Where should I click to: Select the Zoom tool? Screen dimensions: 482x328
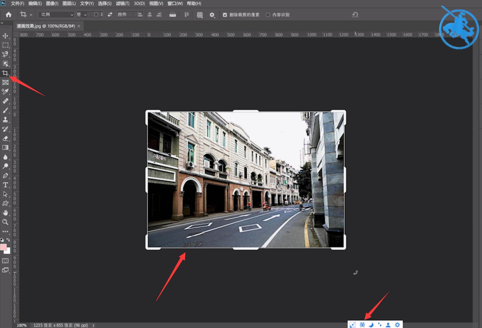pos(5,222)
